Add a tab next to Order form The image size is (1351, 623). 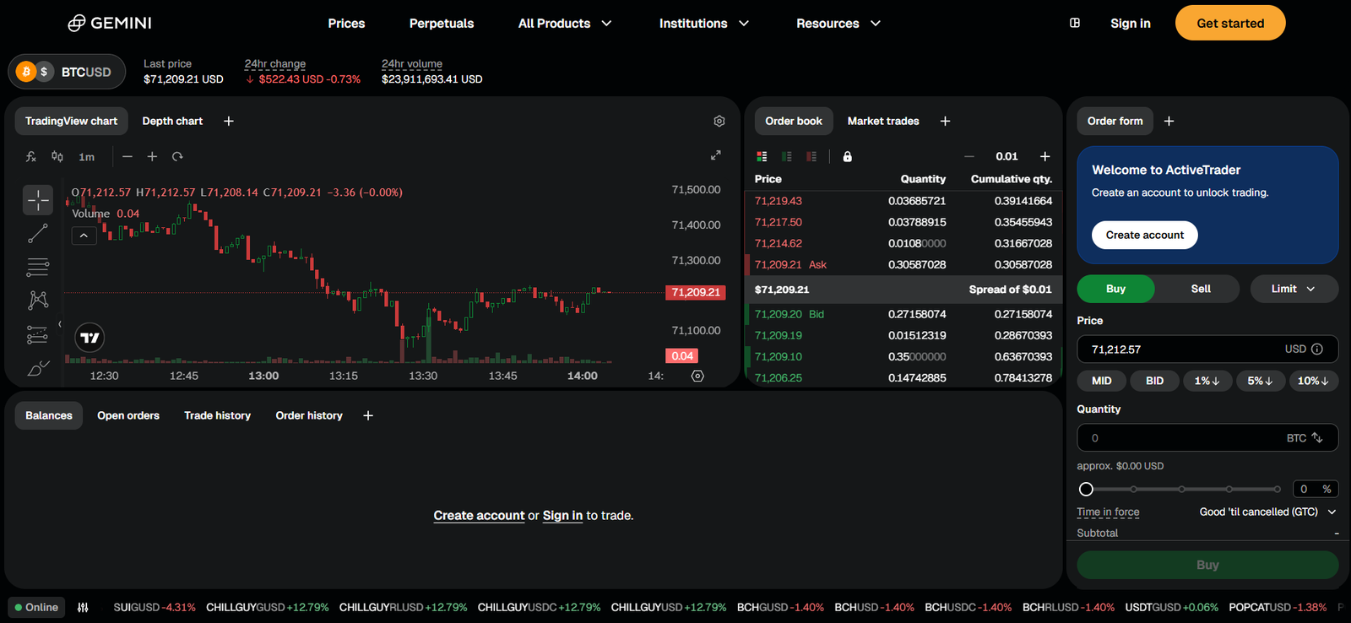click(x=1169, y=122)
